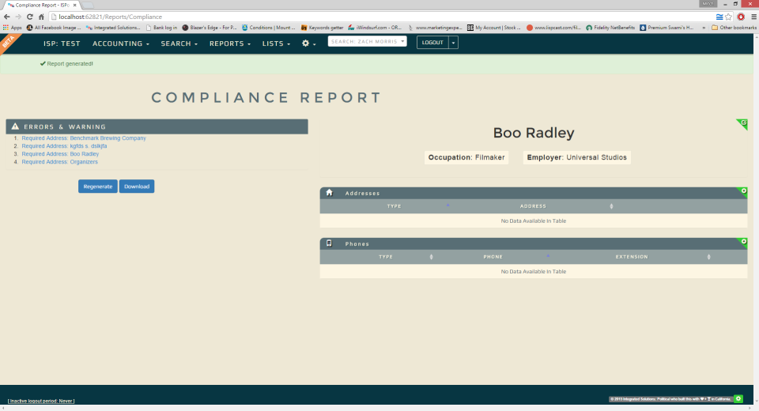Click the phone icon in Phones header
This screenshot has height=411, width=759.
tap(329, 243)
